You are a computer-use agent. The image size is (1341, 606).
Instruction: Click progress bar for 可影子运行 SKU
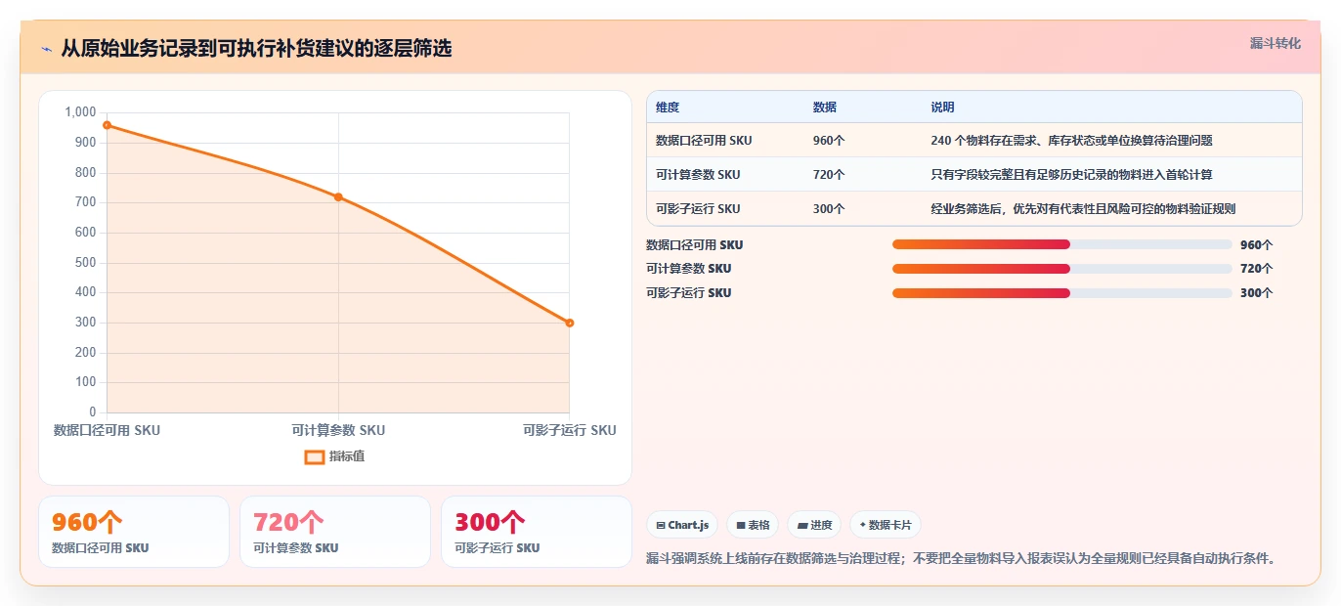click(x=1062, y=292)
